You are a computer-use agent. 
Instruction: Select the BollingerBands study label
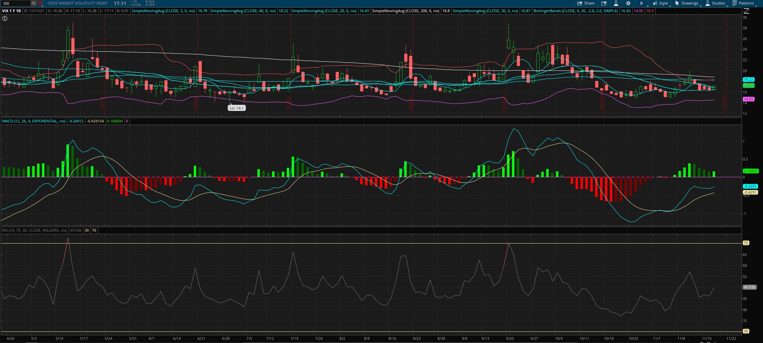click(x=576, y=11)
